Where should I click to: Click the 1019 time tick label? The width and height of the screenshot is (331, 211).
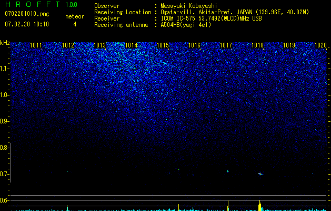click(x=289, y=45)
